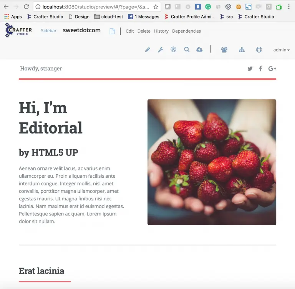Open the wrench admin tools icon

161,50
